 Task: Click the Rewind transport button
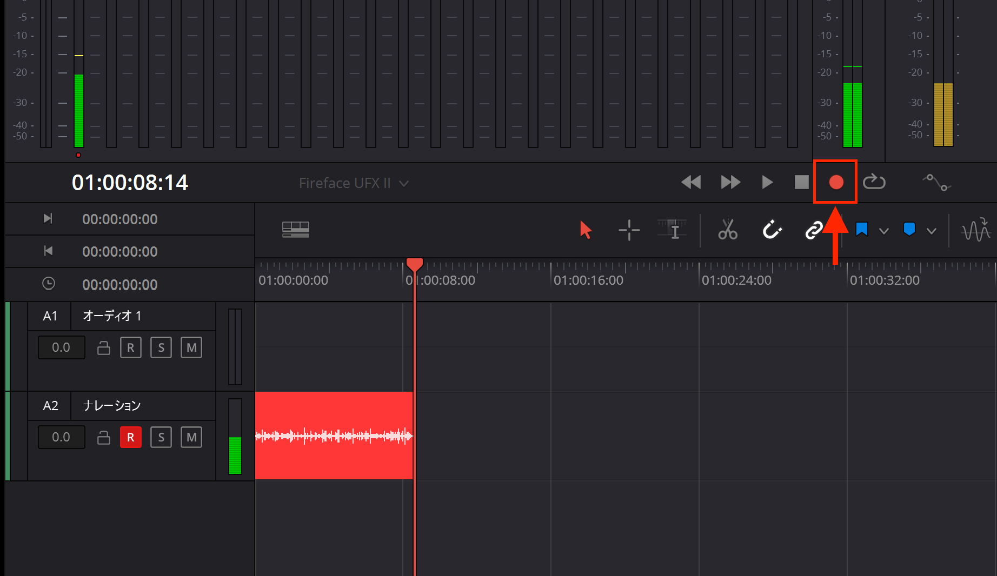(x=691, y=182)
